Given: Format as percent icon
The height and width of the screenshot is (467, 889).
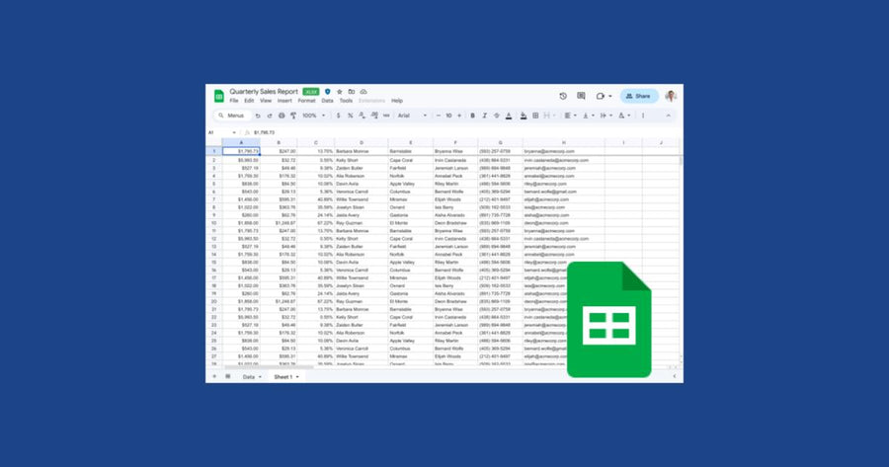Looking at the screenshot, I should tap(350, 116).
